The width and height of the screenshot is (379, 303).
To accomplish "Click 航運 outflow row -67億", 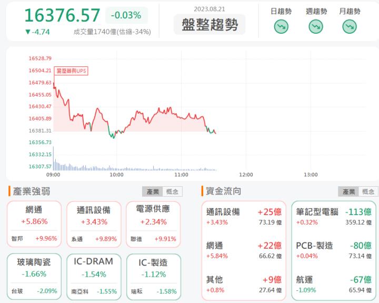I will 334,284.
